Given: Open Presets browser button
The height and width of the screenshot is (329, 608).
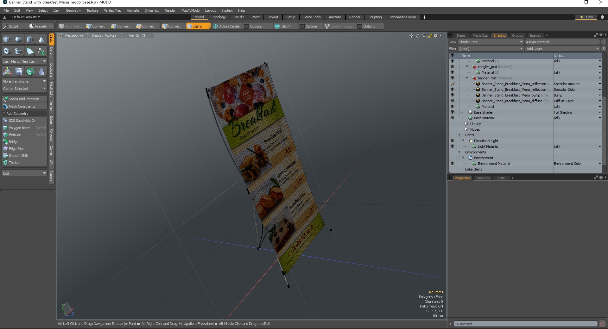Looking at the screenshot, I should pyautogui.click(x=41, y=26).
